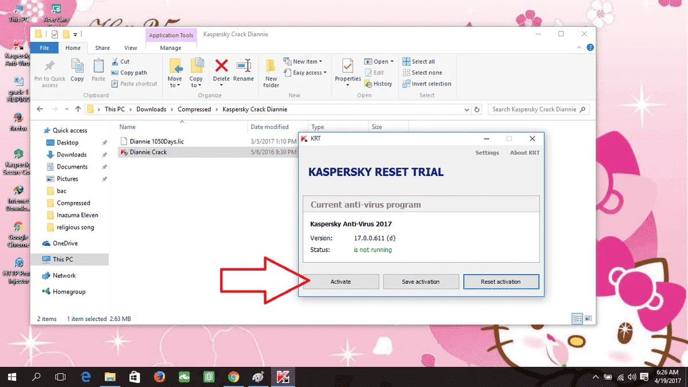This screenshot has height=387, width=688.
Task: Click the title bar Properties checkmark icon
Action: 55,34
